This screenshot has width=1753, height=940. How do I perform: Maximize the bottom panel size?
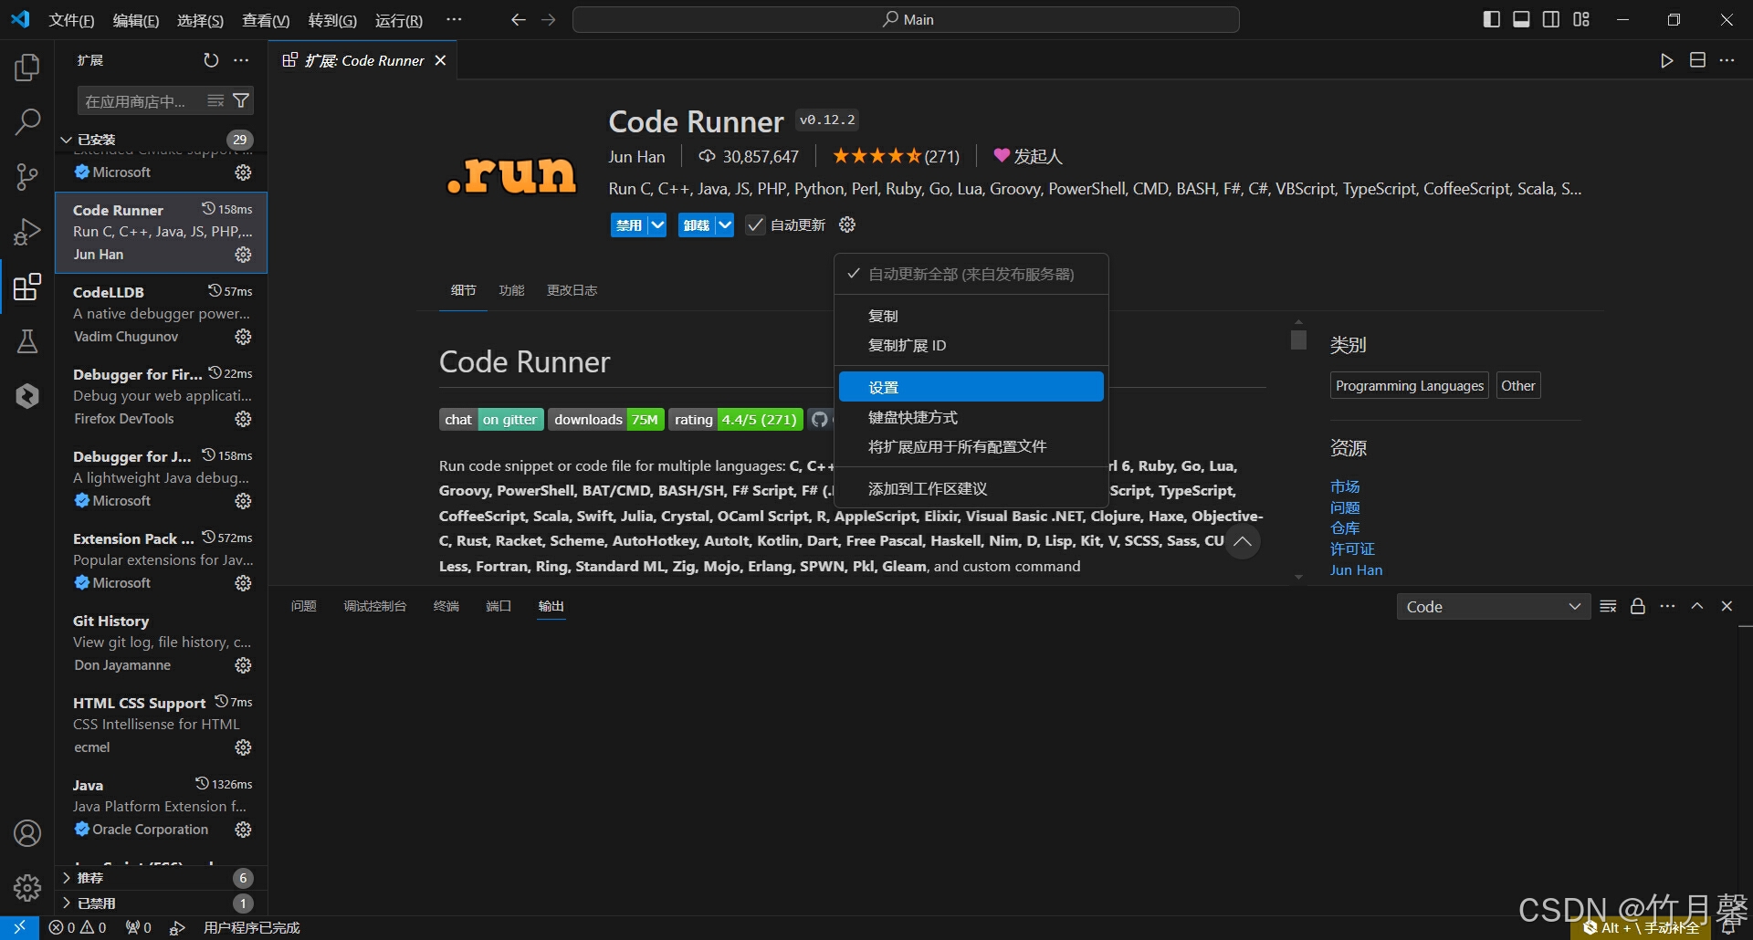click(x=1697, y=606)
